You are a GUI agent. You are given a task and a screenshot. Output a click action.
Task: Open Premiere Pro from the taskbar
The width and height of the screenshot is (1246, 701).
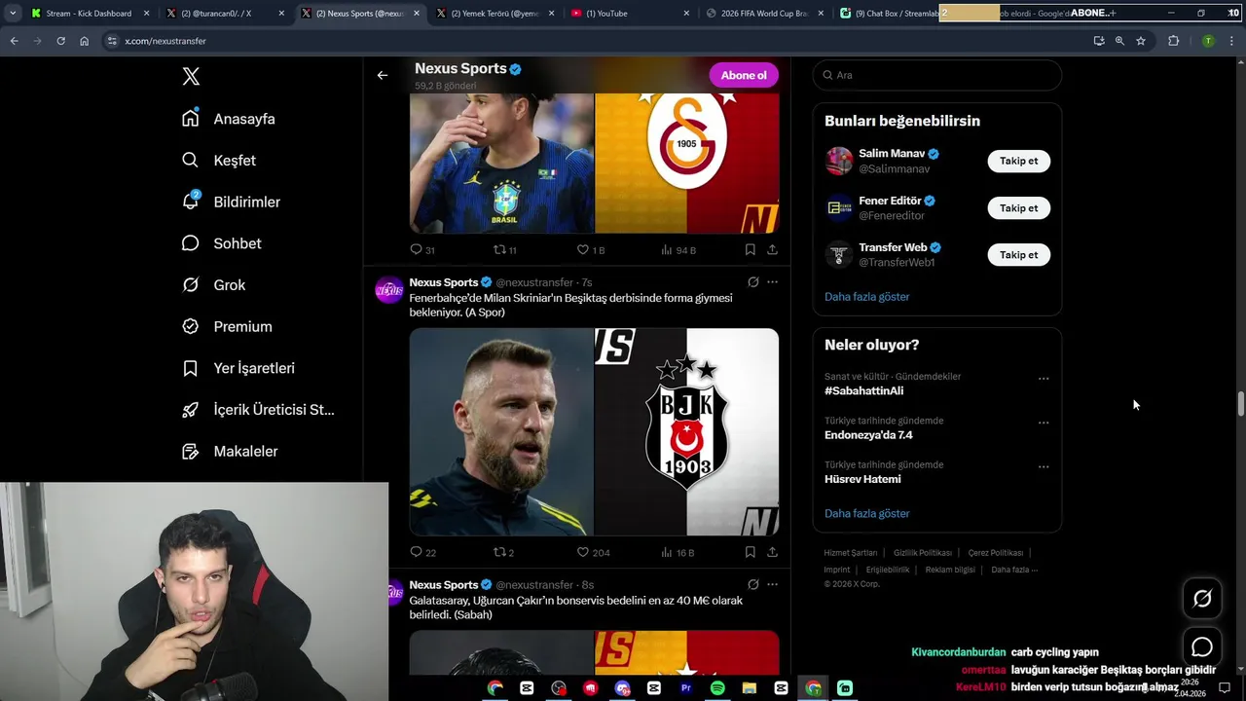click(685, 688)
